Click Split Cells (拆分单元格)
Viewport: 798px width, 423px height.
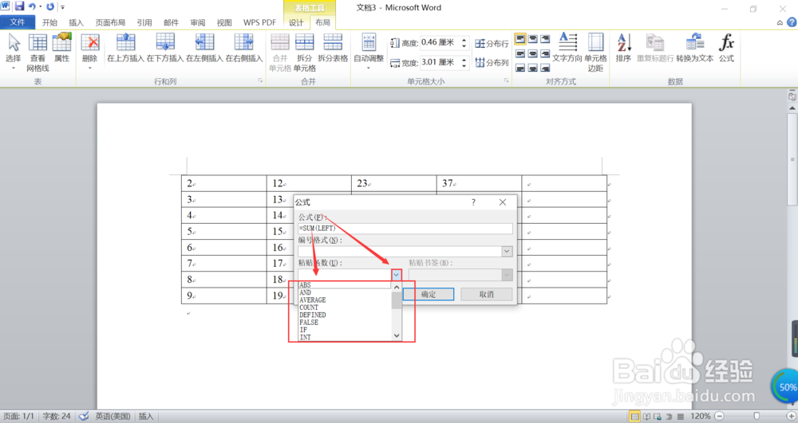(x=304, y=53)
